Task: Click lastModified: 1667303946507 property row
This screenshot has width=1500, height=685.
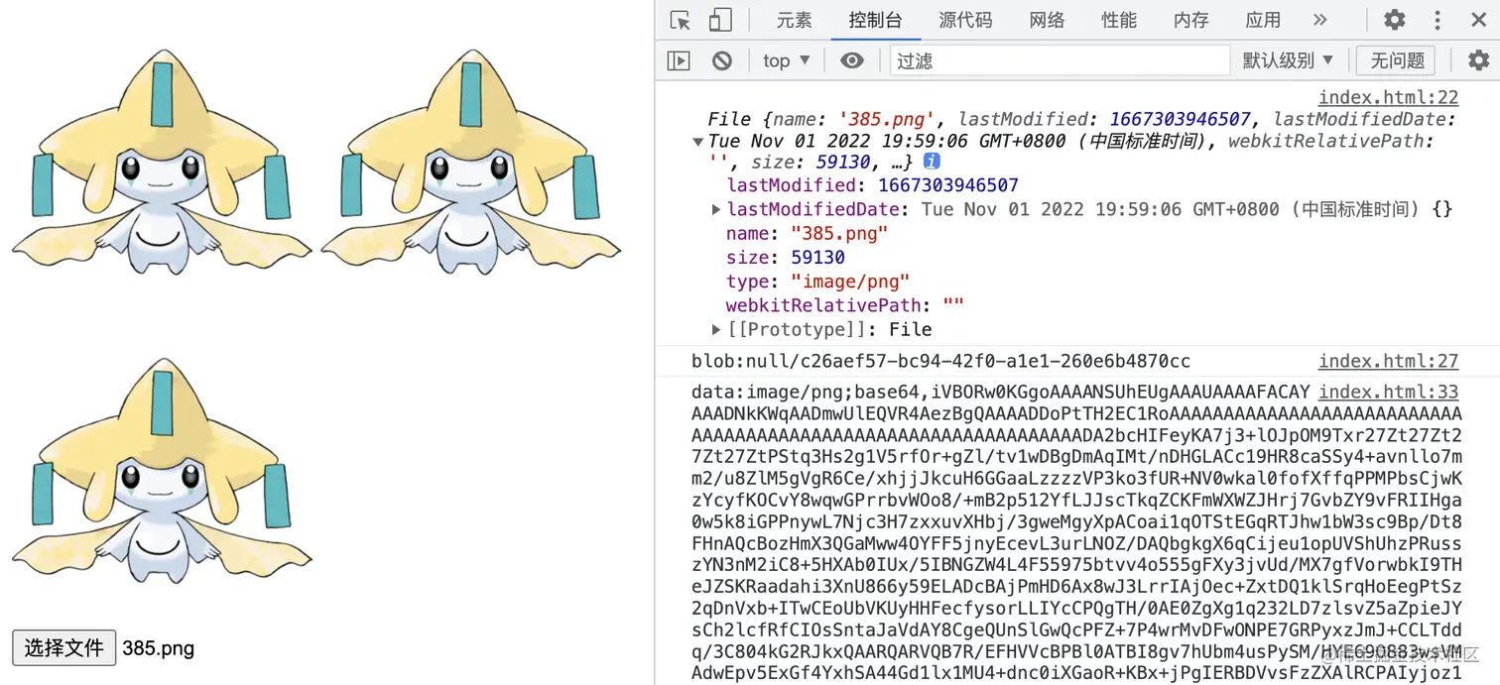Action: (x=873, y=185)
